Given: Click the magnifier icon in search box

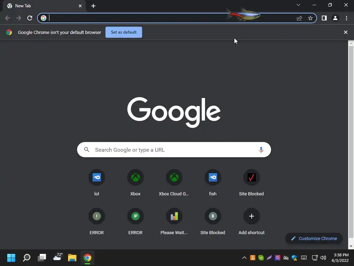Looking at the screenshot, I should tap(87, 150).
